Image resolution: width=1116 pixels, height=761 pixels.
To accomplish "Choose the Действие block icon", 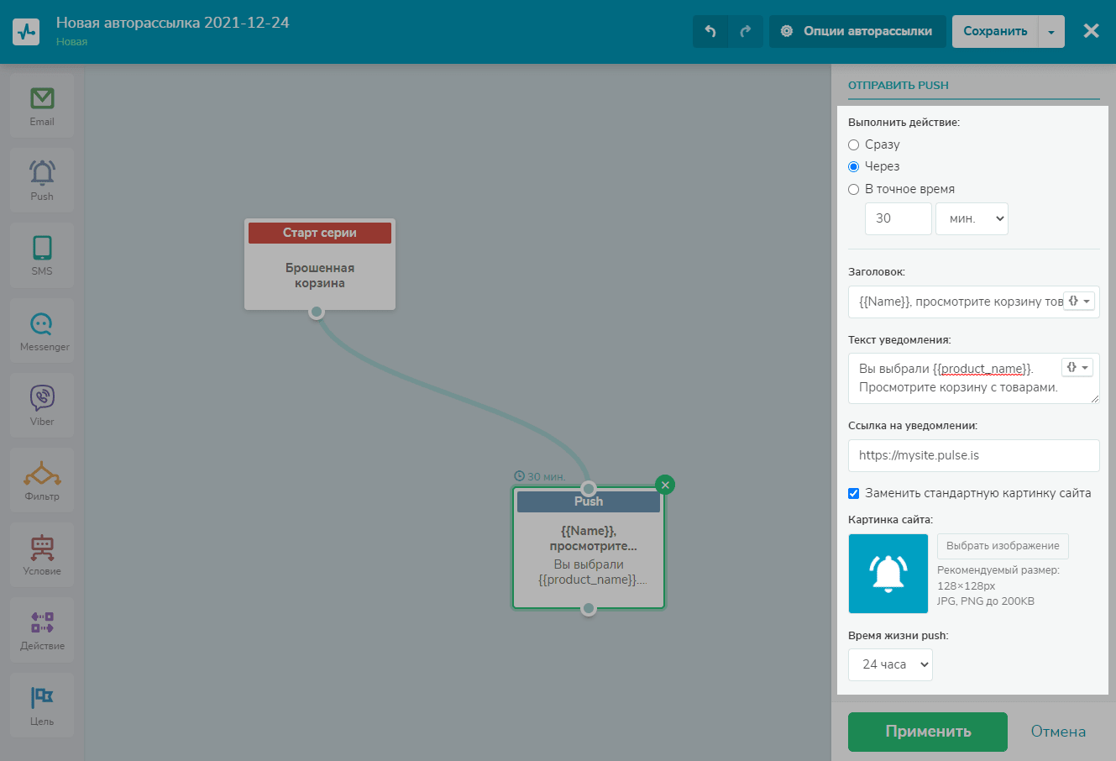I will pyautogui.click(x=42, y=630).
